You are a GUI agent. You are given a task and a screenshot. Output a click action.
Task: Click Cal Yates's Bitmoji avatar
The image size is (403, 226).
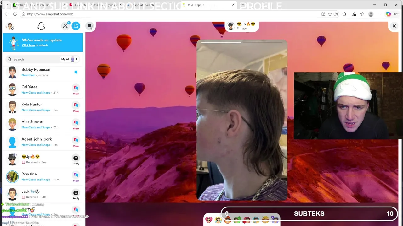point(12,90)
